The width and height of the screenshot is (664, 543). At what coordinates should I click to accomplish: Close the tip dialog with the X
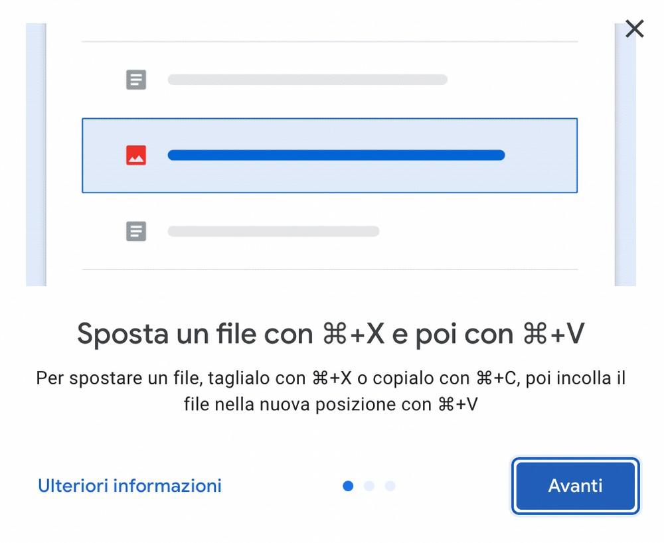tap(635, 29)
